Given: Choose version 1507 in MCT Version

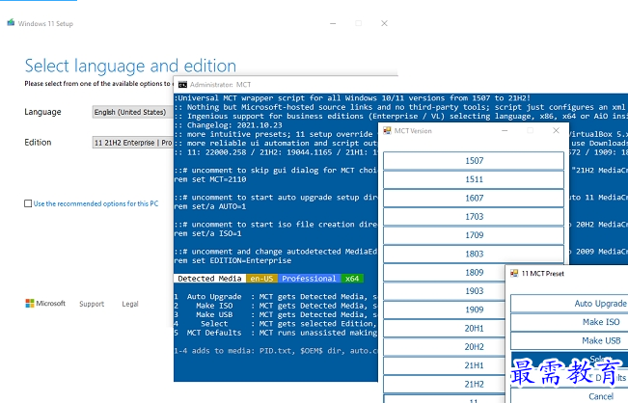Looking at the screenshot, I should [474, 161].
